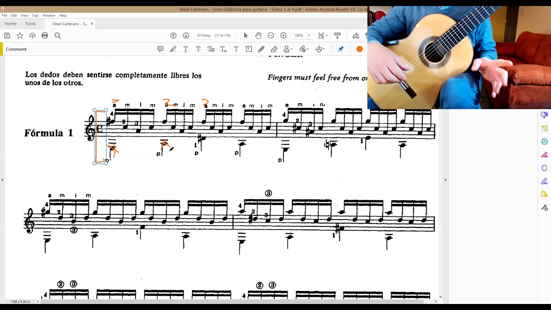551x310 pixels.
Task: Click the Find text magnifier icon
Action: coord(58,36)
